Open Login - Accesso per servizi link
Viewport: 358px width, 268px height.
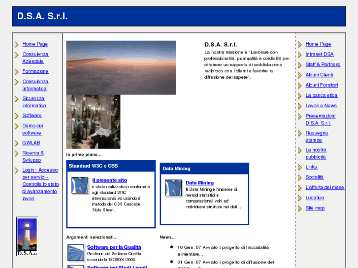point(40,184)
